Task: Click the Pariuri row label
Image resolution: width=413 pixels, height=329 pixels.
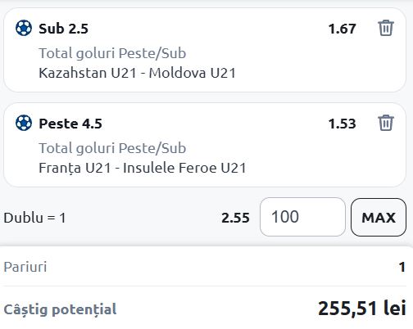Action: 25,267
